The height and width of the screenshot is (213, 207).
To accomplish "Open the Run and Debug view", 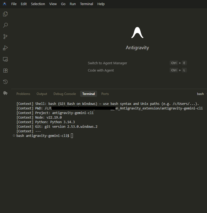I will (5, 48).
